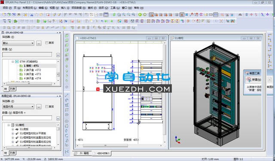Viewport: 275px width, 161px height.
Task: Click the ... button beside 高层代号 filter
Action: (39, 106)
